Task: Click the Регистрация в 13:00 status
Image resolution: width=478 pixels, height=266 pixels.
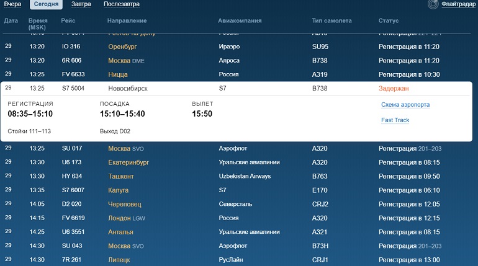Action: [x=409, y=260]
